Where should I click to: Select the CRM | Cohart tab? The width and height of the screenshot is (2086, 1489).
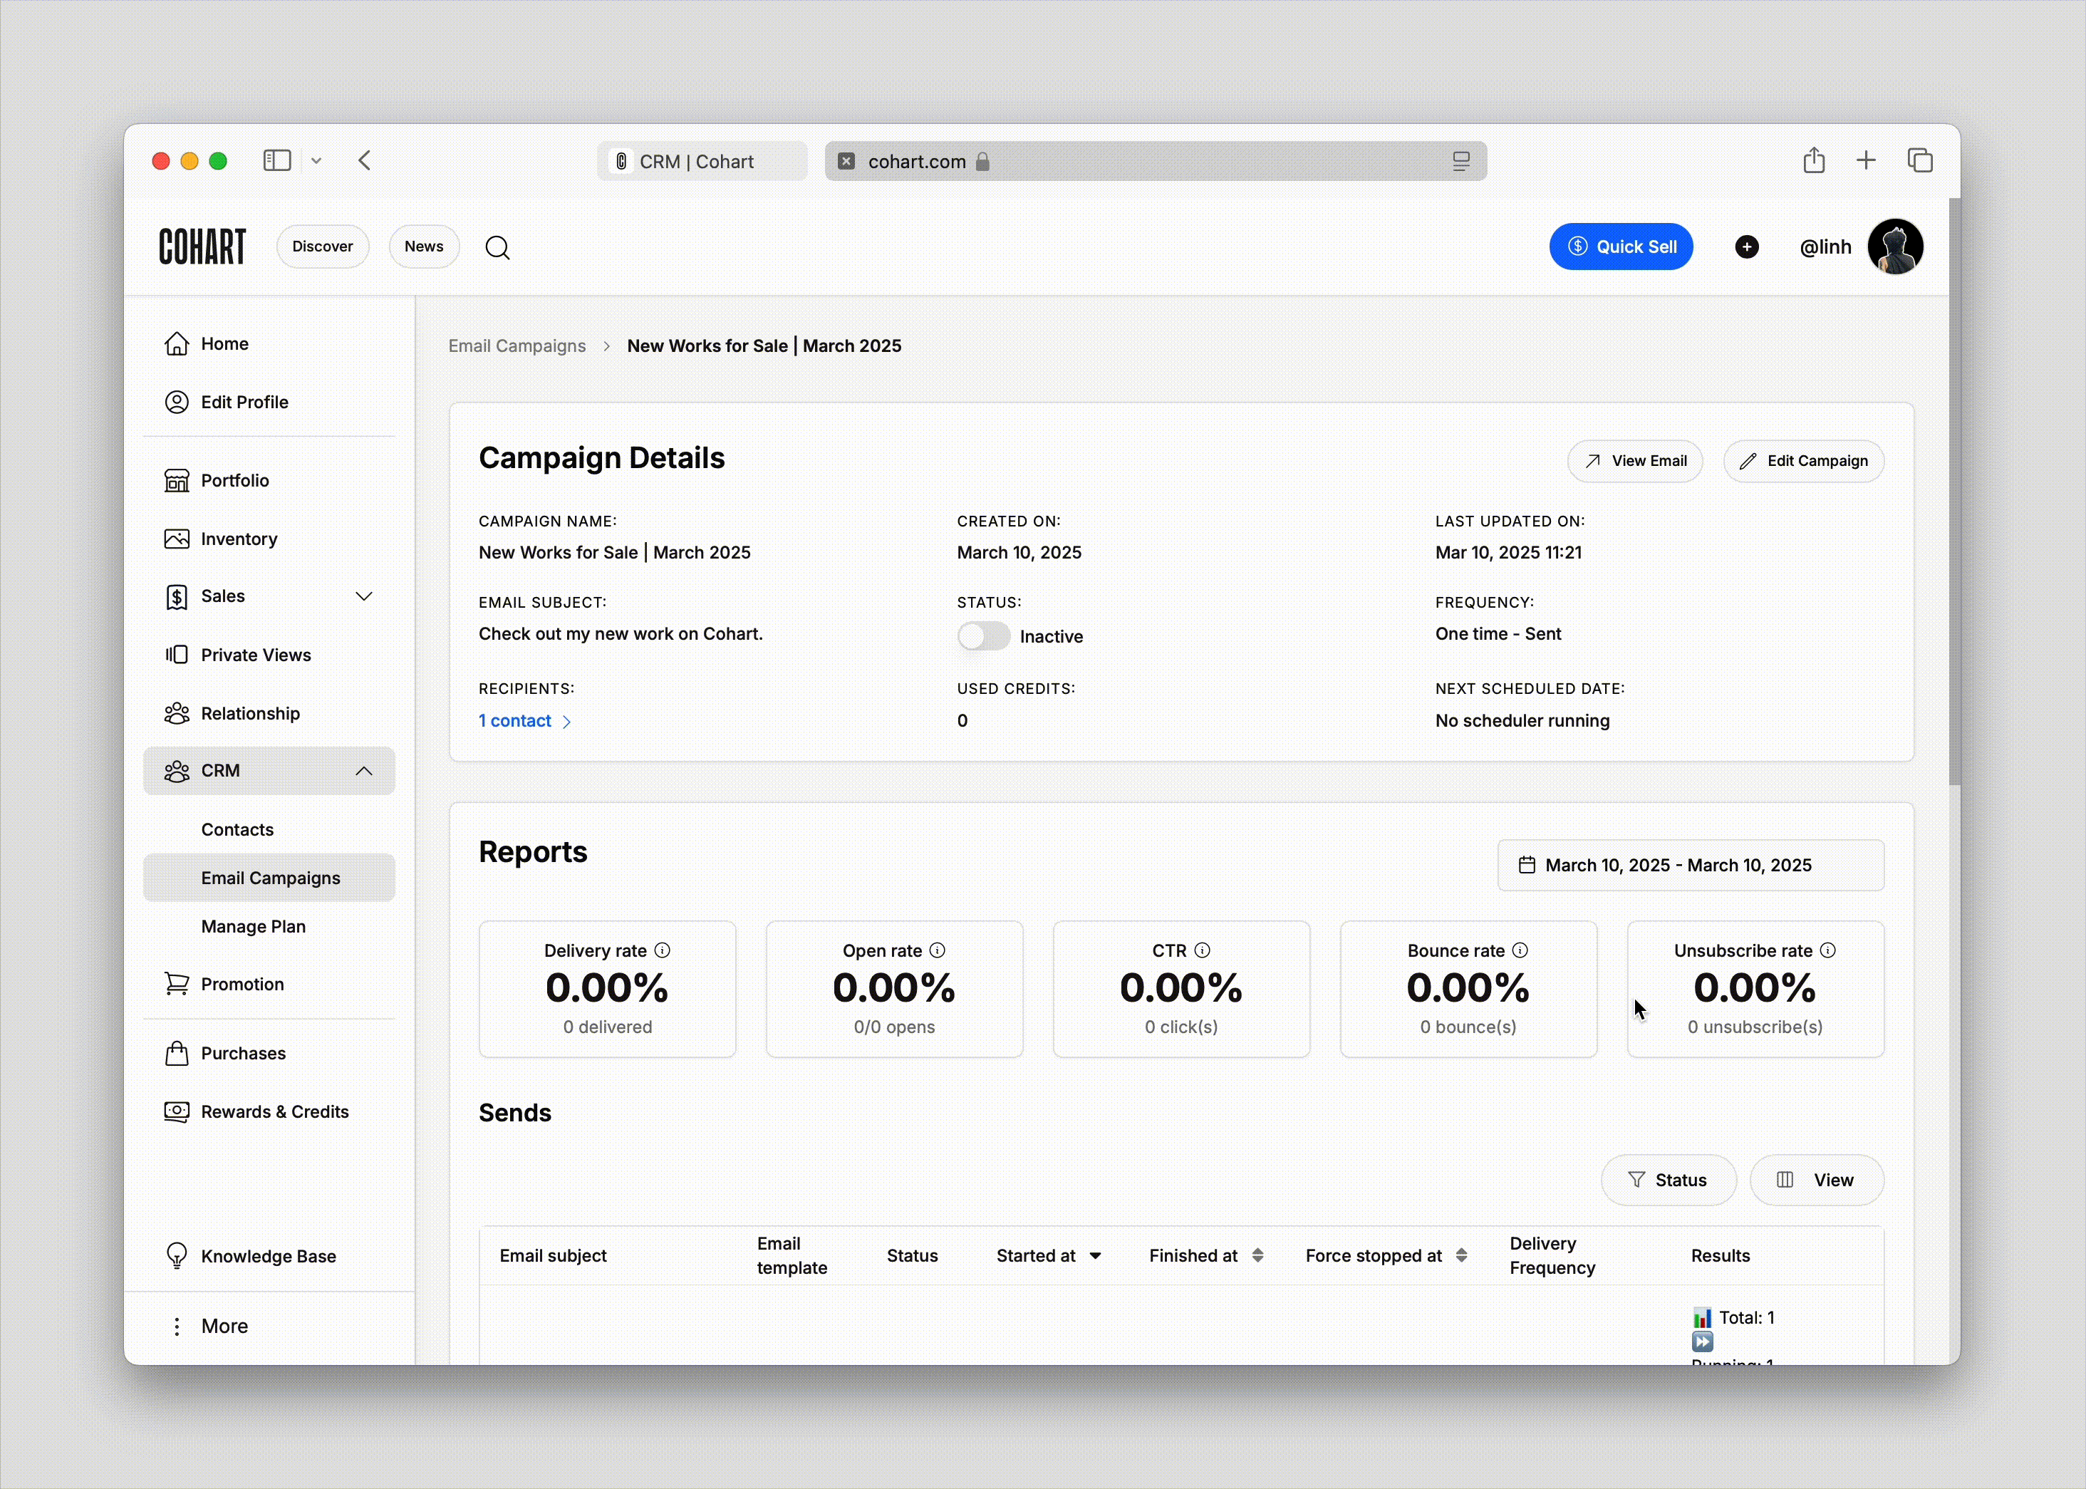pos(702,162)
